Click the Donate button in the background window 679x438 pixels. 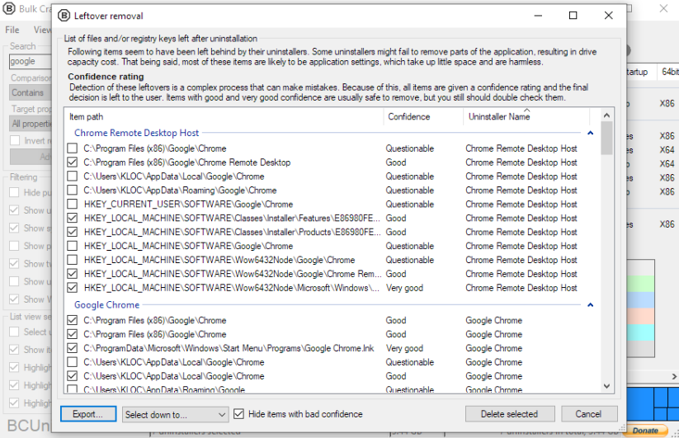coord(645,431)
